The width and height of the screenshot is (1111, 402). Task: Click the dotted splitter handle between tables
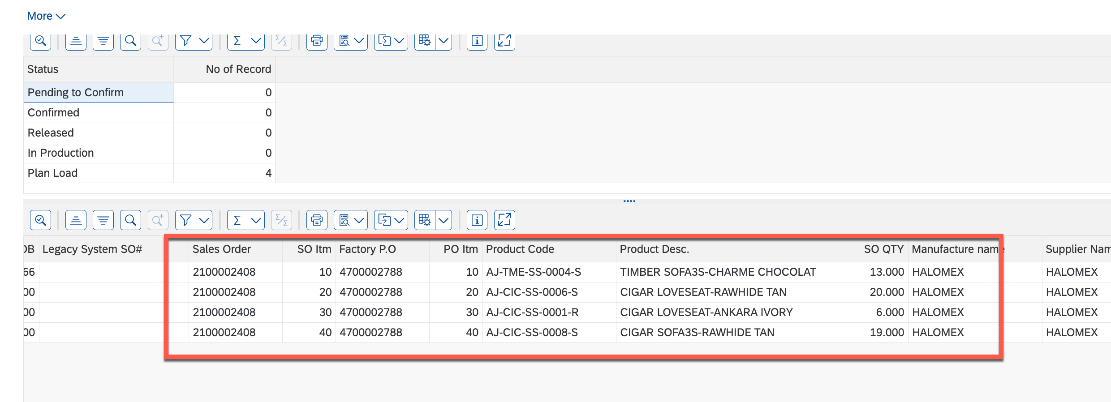pos(629,201)
